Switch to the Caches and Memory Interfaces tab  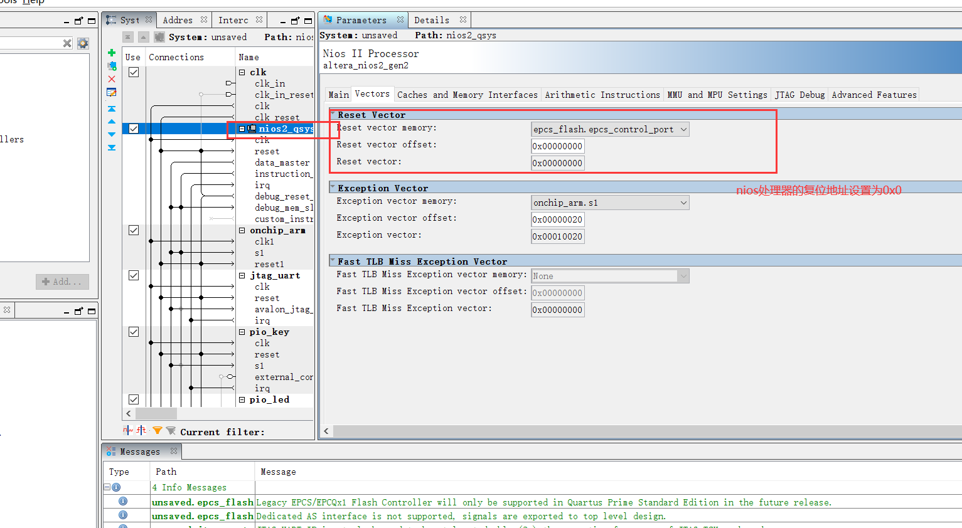click(467, 95)
